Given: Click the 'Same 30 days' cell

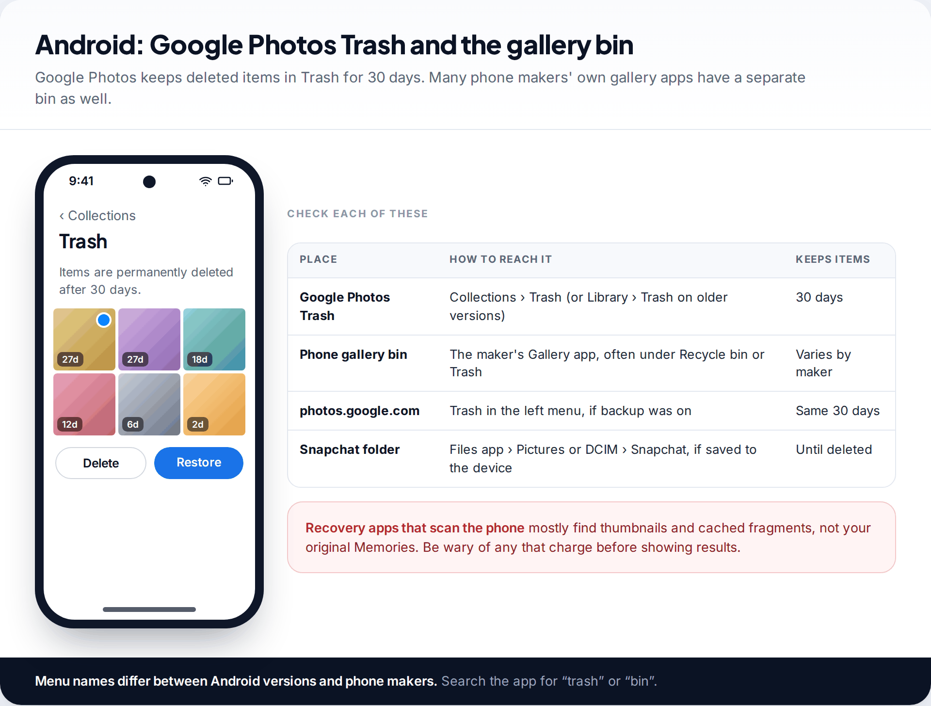Looking at the screenshot, I should pyautogui.click(x=837, y=411).
